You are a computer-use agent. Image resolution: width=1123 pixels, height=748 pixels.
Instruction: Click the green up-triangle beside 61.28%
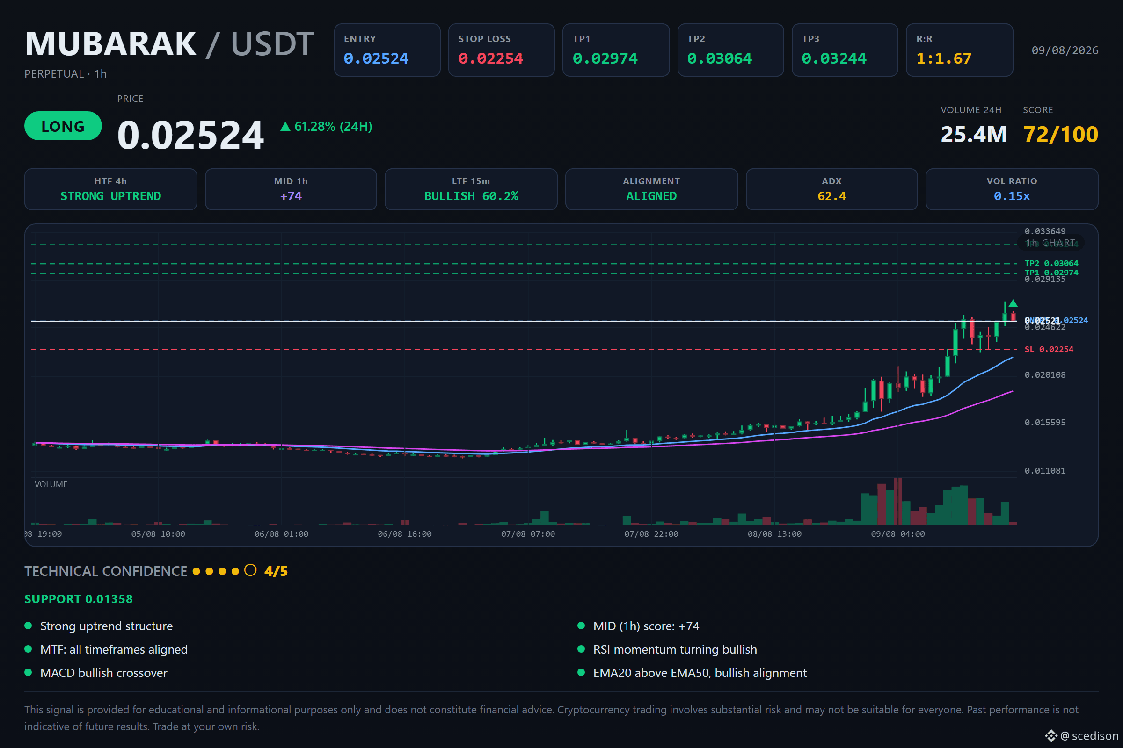click(285, 126)
